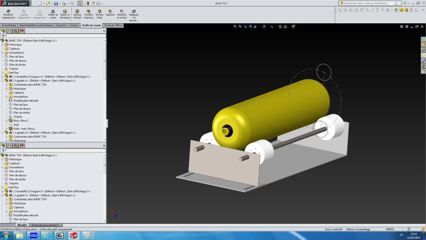Image resolution: width=426 pixels, height=240 pixels.
Task: Click Planifier le rendu
Action: pyautogui.click(x=122, y=14)
